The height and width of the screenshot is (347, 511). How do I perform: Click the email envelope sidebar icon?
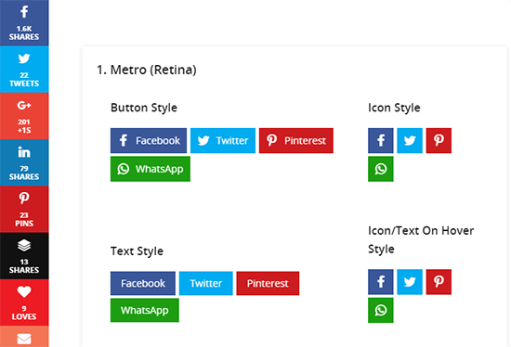pos(24,337)
